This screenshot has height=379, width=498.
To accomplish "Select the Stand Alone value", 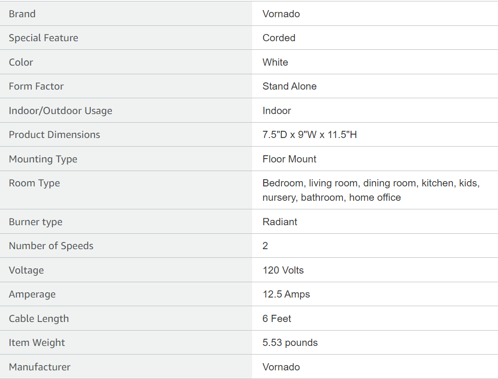I will click(289, 86).
